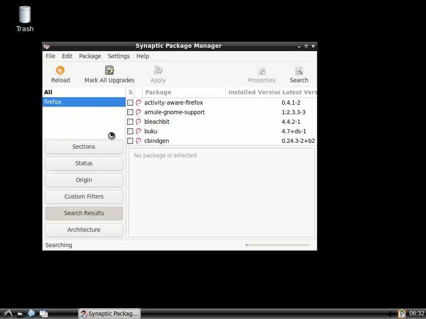Toggle the status checkbox for buku

pyautogui.click(x=130, y=131)
